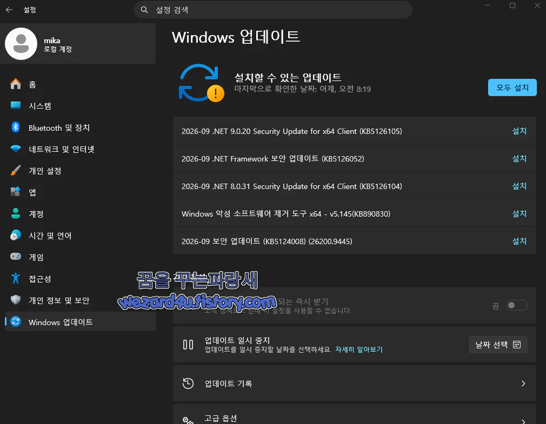Image resolution: width=546 pixels, height=424 pixels.
Task: Click calendar icon in 날짜 선택 button
Action: 517,345
